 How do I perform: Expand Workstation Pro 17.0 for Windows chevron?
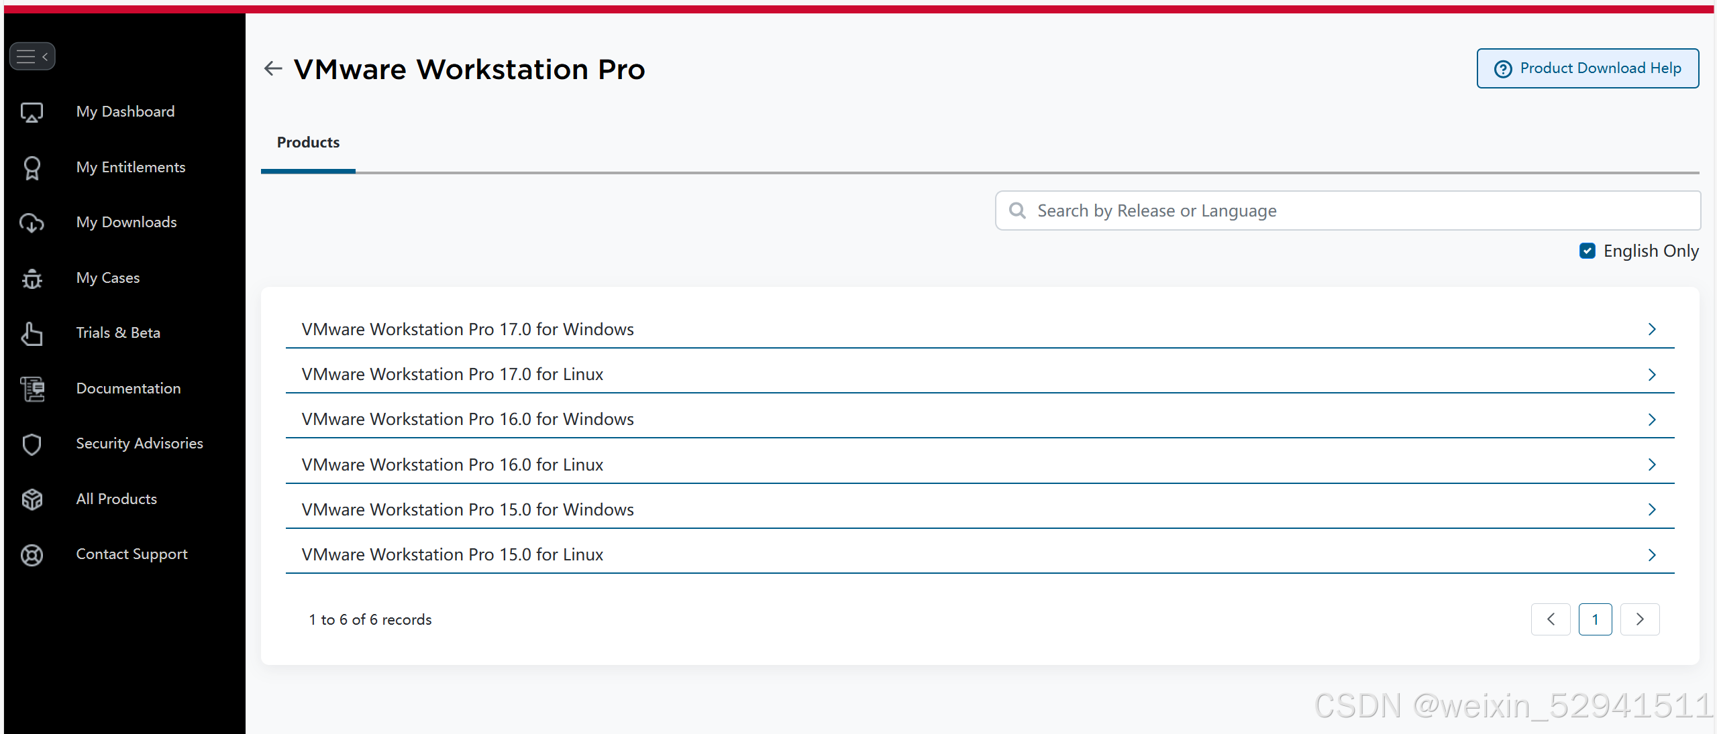coord(1652,329)
